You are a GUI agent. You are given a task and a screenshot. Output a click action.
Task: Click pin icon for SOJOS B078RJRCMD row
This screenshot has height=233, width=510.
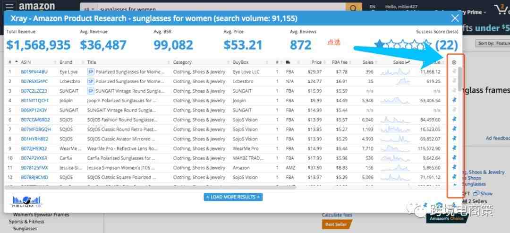pos(454,177)
